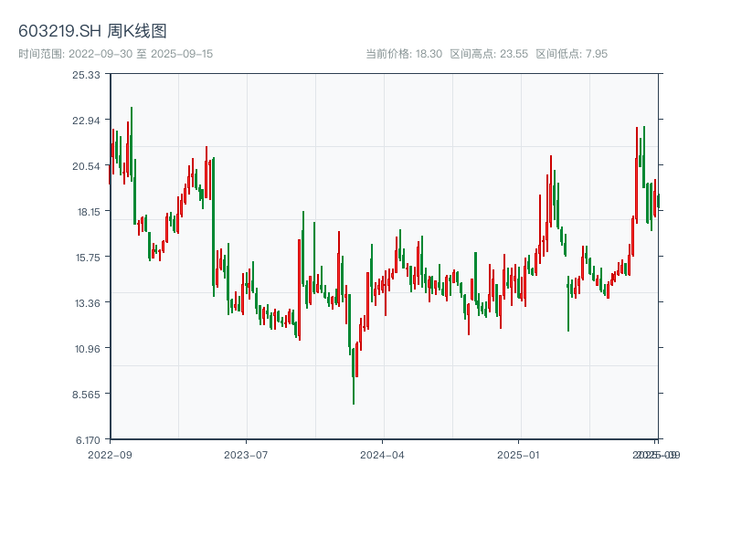This screenshot has width=731, height=548.
Task: Click the y-axis label 15.75
Action: pyautogui.click(x=88, y=258)
